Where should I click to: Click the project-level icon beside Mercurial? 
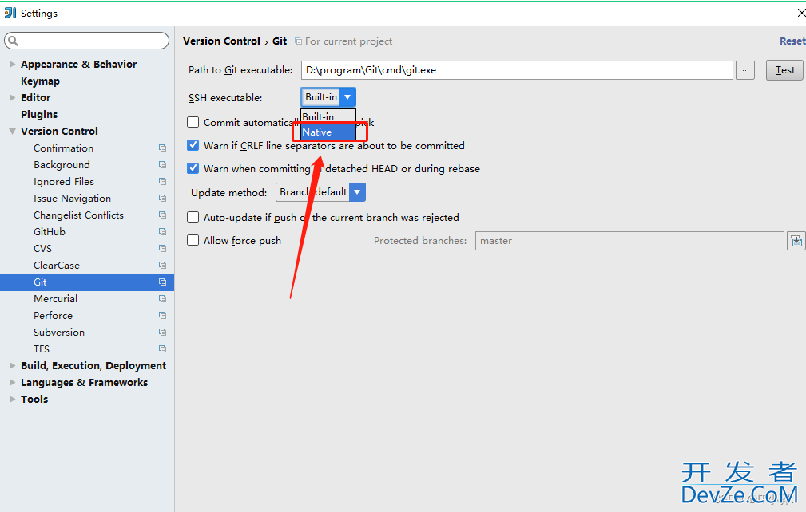tap(162, 299)
